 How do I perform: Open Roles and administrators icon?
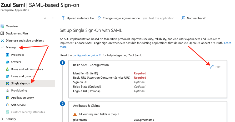click(8, 69)
